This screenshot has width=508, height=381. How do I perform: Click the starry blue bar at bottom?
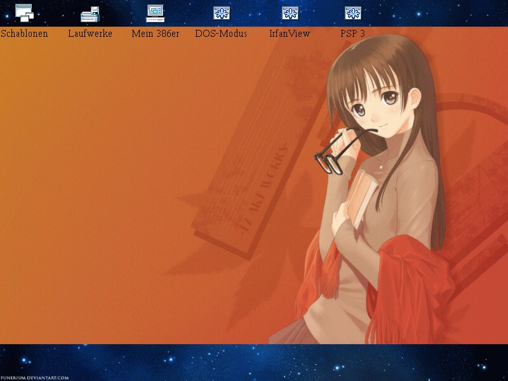254,362
